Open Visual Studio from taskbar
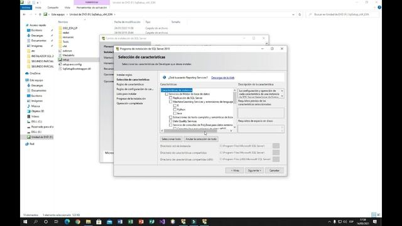Image resolution: width=402 pixels, height=226 pixels. click(x=162, y=222)
